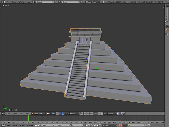Enable the scale manipulator
Image resolution: width=169 pixels, height=127 pixels.
click(x=68, y=114)
